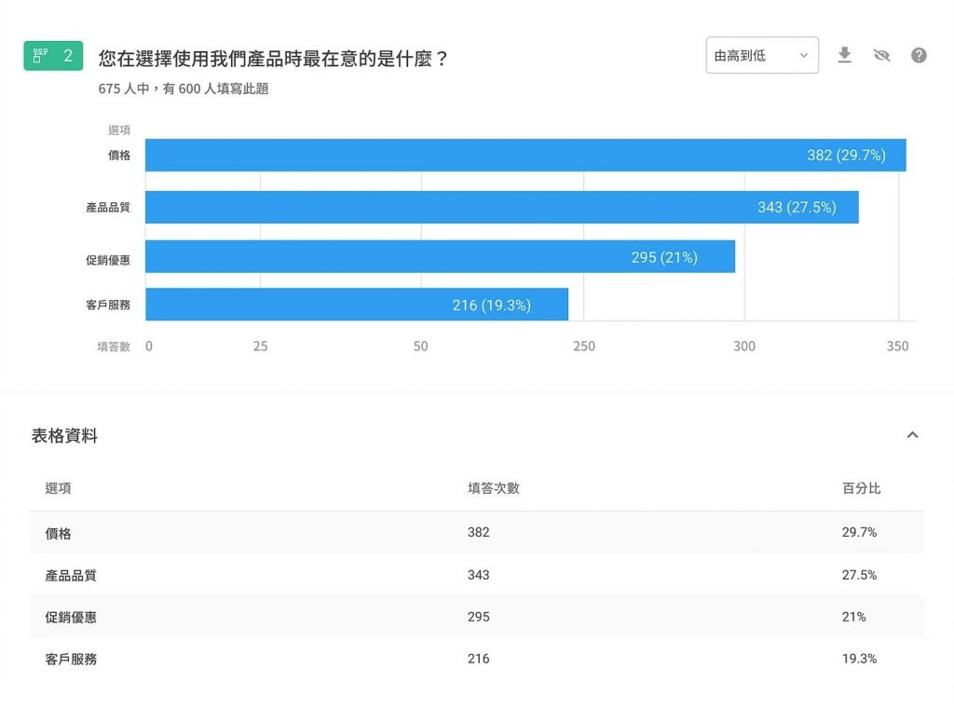Viewport: 954px width, 709px height.
Task: Click the 選項 table column header
Action: tap(58, 488)
